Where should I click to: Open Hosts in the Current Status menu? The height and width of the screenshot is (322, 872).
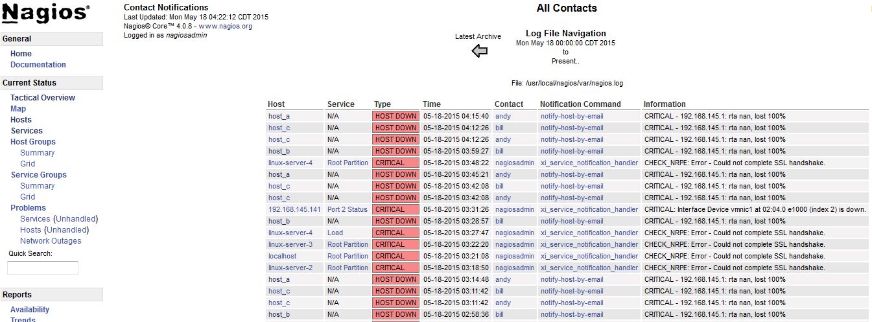click(x=21, y=120)
